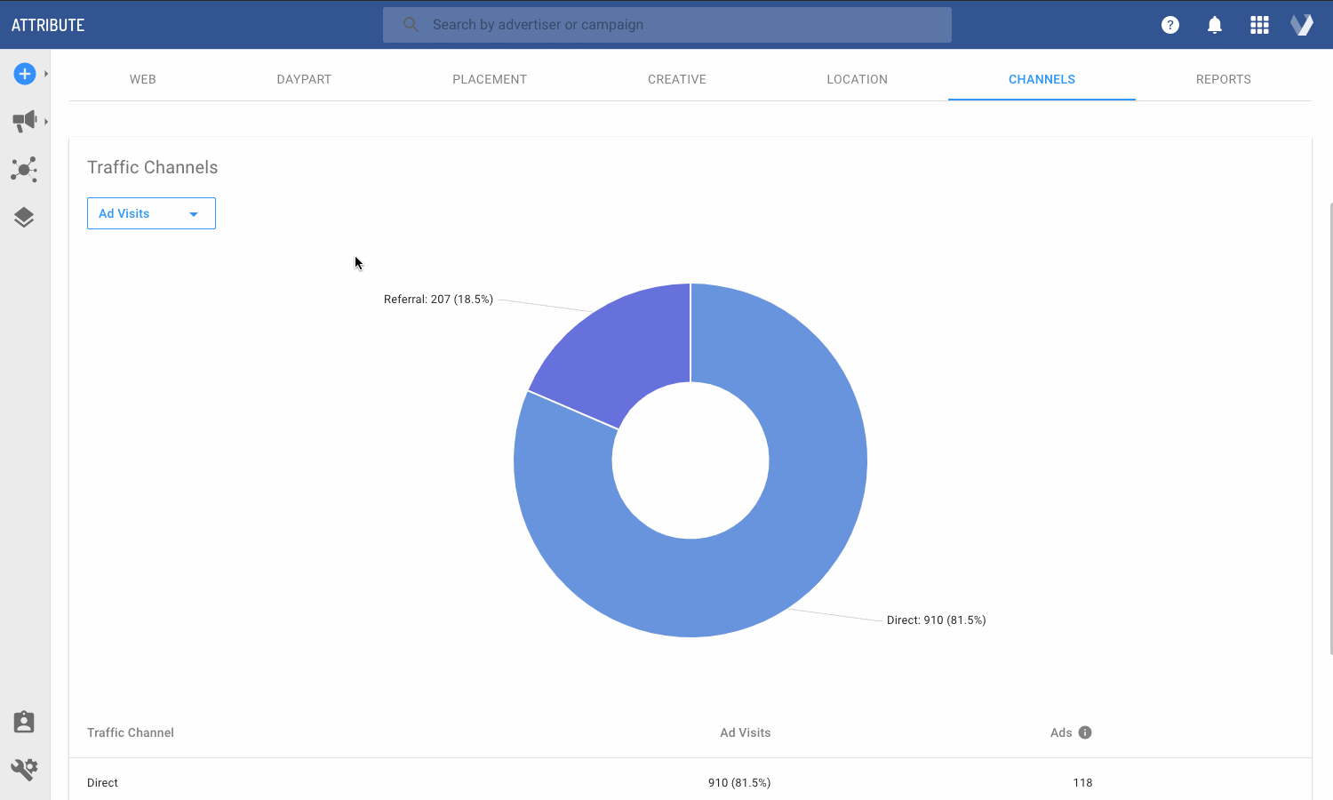Click the account badge icon in sidebar
This screenshot has width=1333, height=800.
[x=23, y=722]
